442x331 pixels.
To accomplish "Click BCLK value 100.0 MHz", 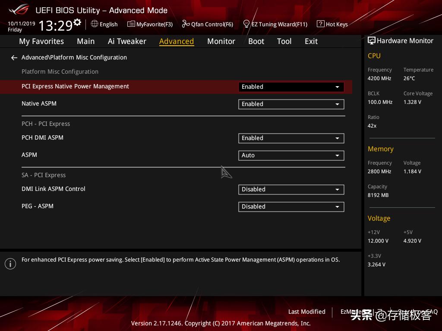I will 380,102.
